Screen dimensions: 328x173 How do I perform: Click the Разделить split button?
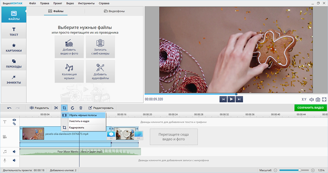39,108
